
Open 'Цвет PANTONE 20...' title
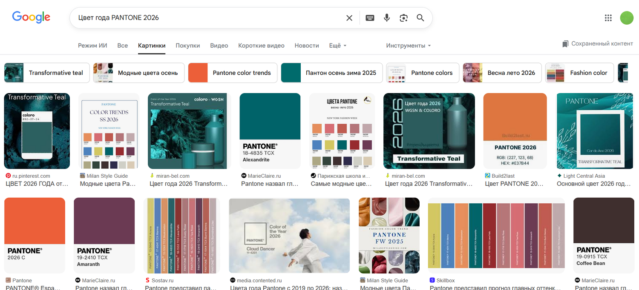tap(514, 184)
